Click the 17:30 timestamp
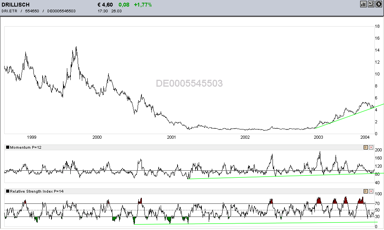Viewport: 384px width, 230px height. (x=103, y=11)
